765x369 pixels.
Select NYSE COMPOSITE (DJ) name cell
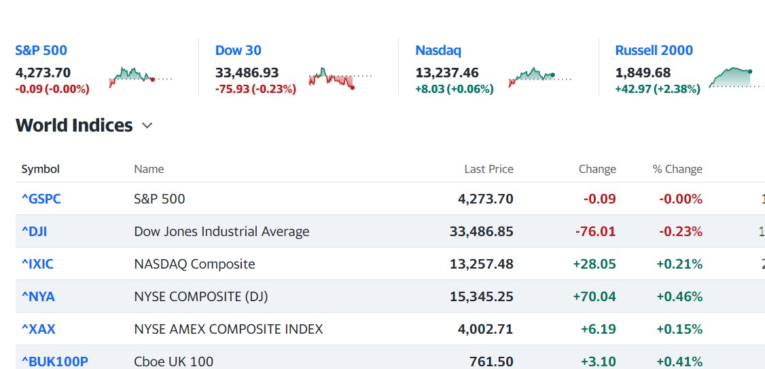(201, 296)
